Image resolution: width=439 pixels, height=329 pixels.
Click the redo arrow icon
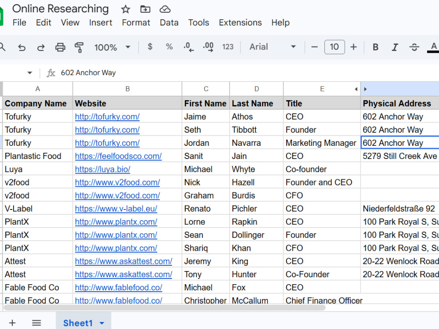pyautogui.click(x=41, y=47)
